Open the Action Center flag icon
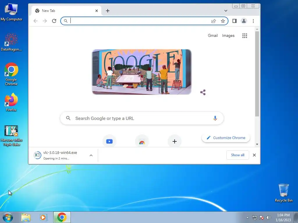Viewport: 298px width, 223px height. (x=262, y=217)
